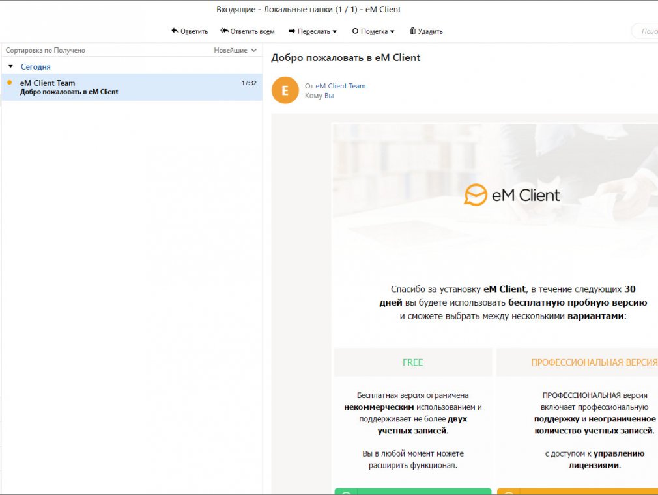Click the Спасибо за установку paragraph
This screenshot has height=495, width=658.
pyautogui.click(x=513, y=302)
